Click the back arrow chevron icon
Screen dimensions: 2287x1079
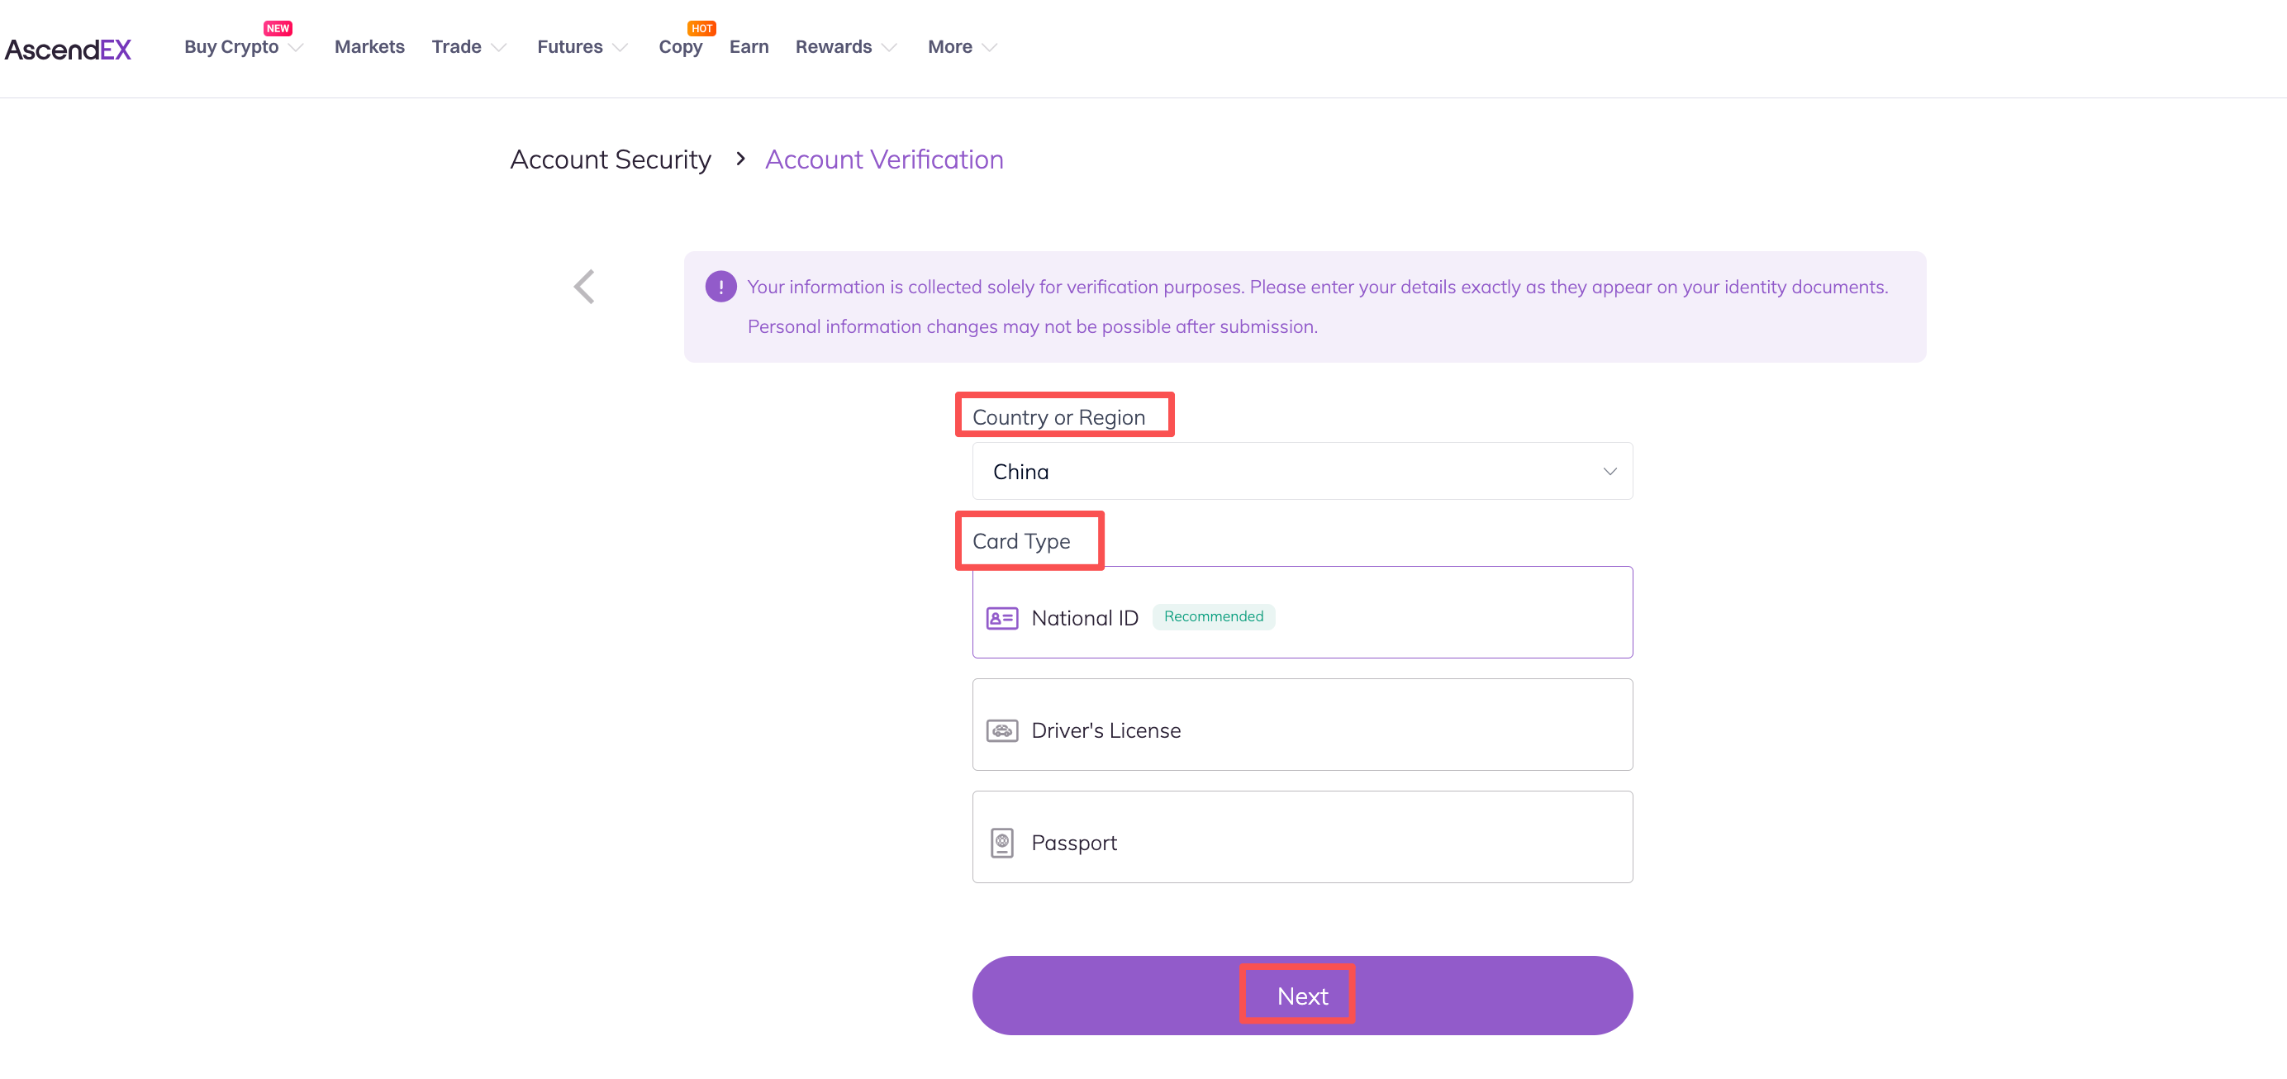tap(584, 287)
